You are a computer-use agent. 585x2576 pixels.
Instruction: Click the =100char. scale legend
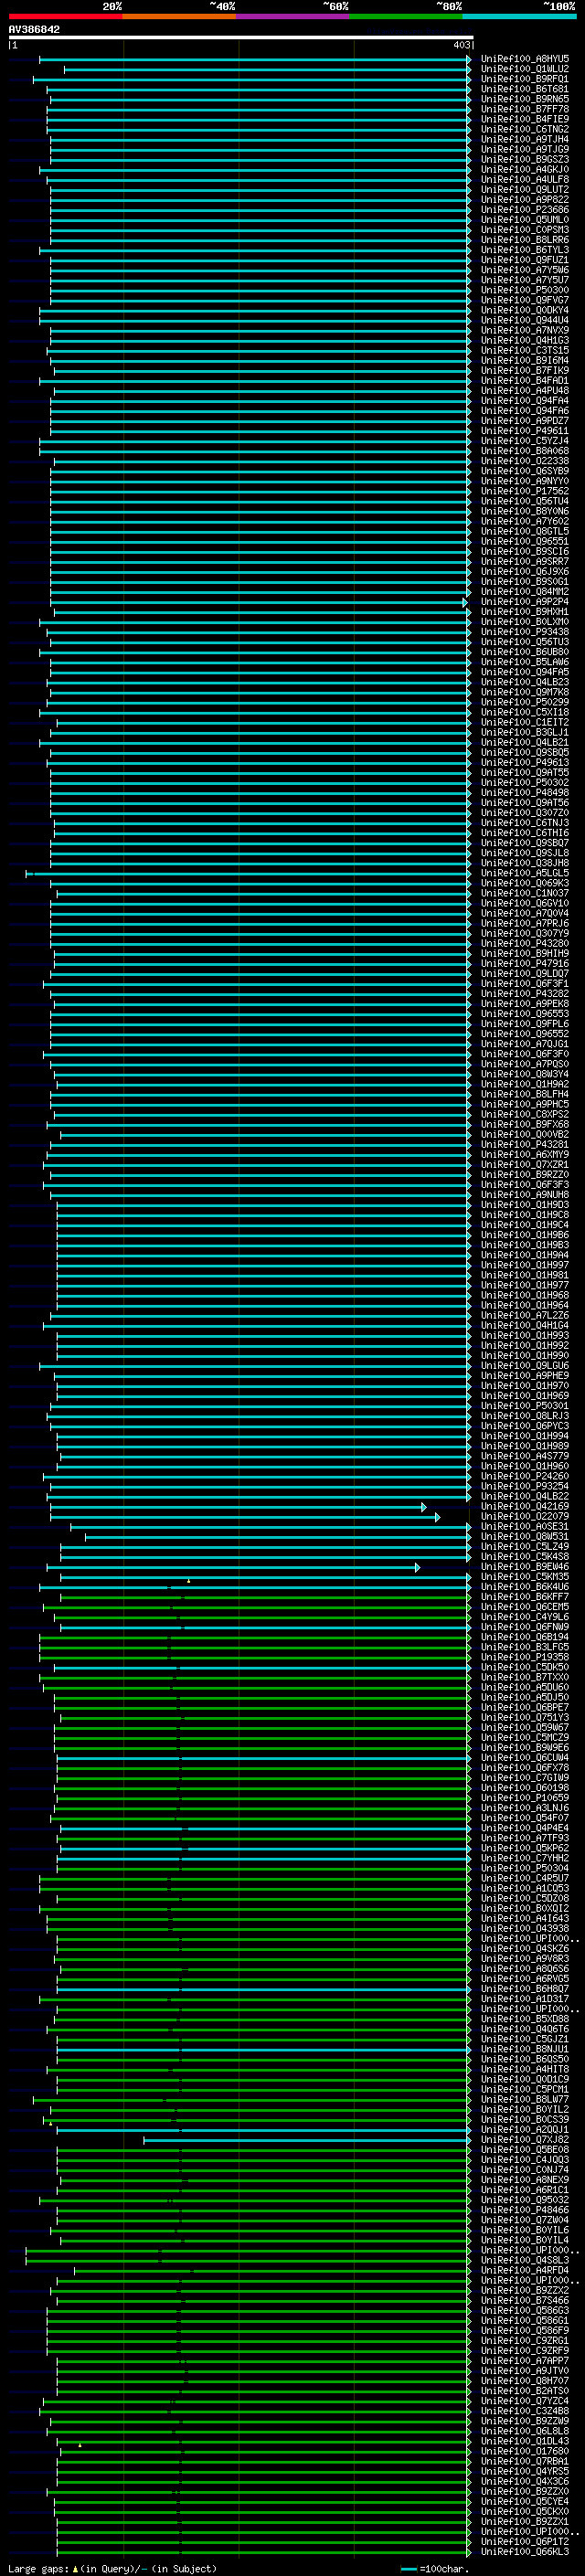point(434,2568)
